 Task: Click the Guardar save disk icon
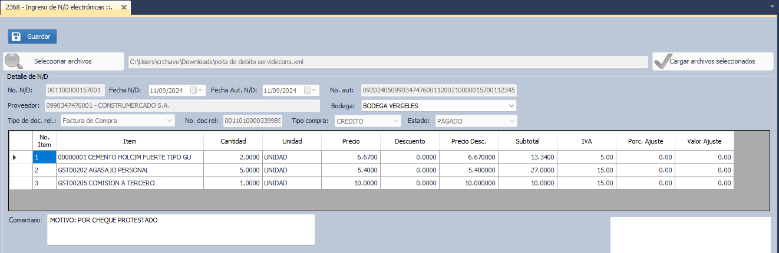tap(16, 36)
